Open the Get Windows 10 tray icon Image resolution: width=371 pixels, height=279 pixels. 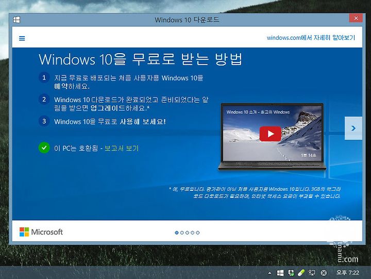tap(280, 273)
